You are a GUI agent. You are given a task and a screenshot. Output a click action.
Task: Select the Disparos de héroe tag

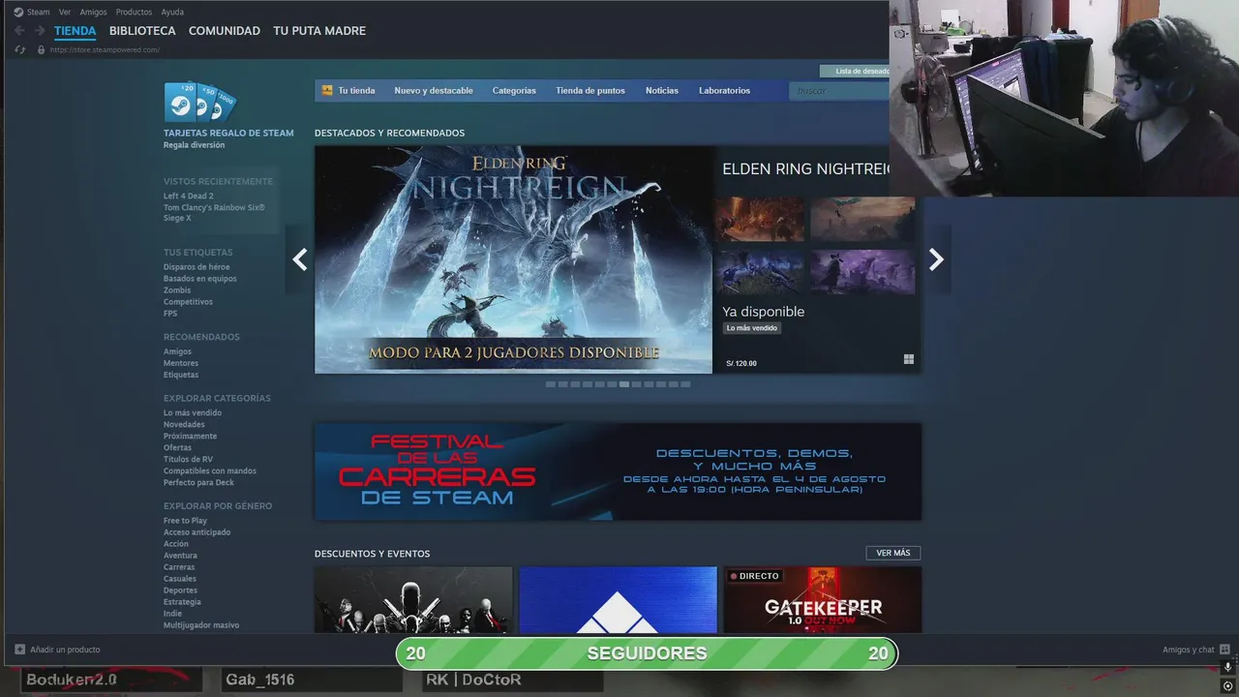[x=196, y=267]
